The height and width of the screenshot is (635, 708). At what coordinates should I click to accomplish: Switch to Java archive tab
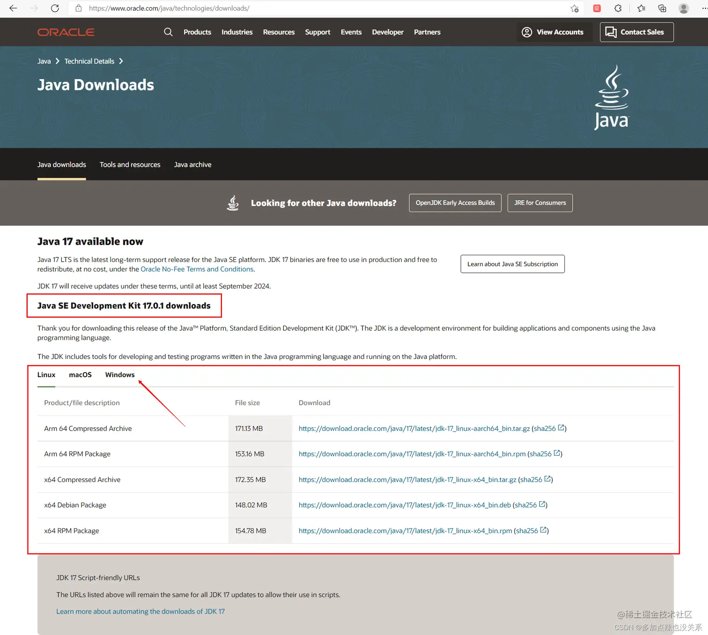pos(192,165)
